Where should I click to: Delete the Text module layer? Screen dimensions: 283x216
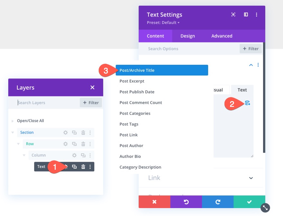click(83, 167)
